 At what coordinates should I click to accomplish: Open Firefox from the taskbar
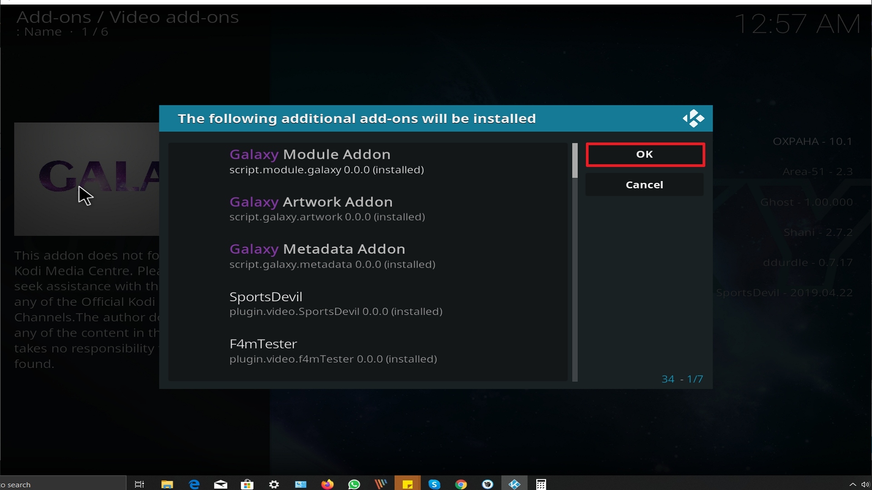[x=327, y=484]
